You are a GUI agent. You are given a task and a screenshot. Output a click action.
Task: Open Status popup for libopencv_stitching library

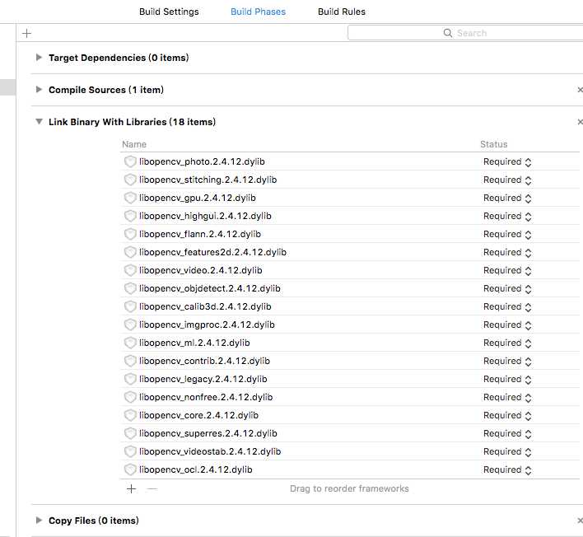tap(507, 180)
